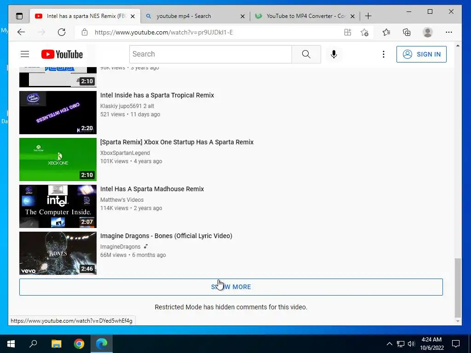Open the partially visible SEGA video thumbnail
The image size is (471, 353).
pos(58,77)
